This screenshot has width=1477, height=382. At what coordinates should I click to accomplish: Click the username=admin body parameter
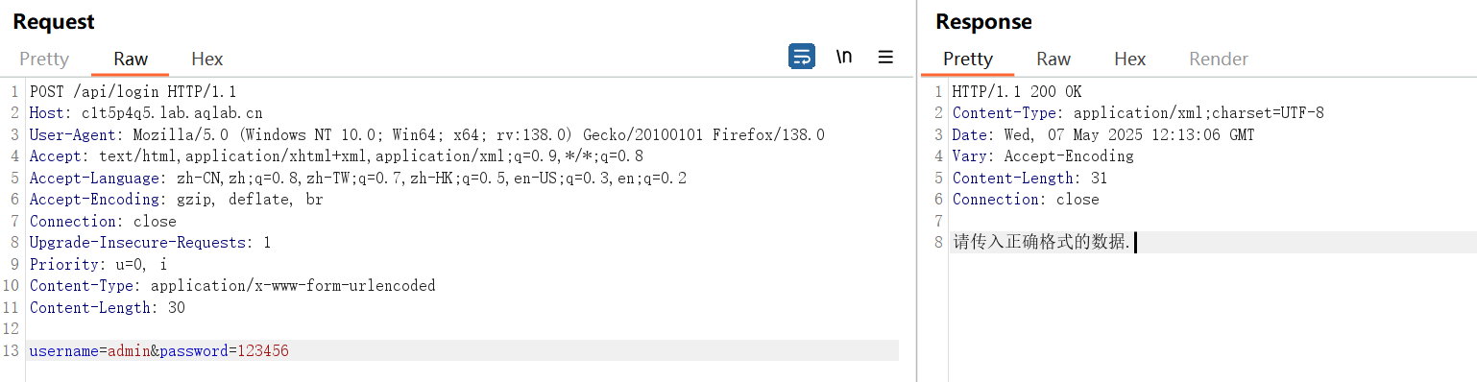pos(90,351)
